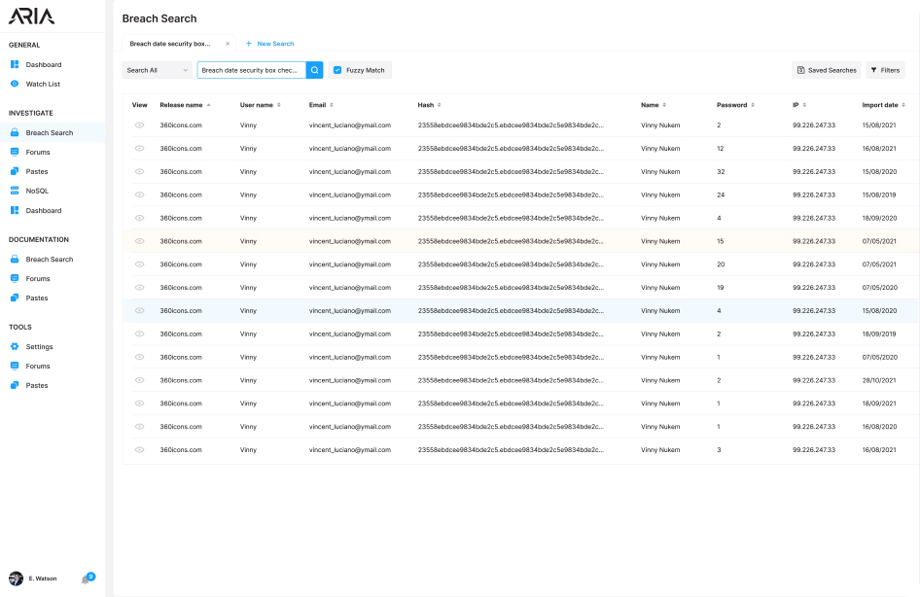This screenshot has width=920, height=597.
Task: Open the Search All dropdown
Action: coord(158,70)
